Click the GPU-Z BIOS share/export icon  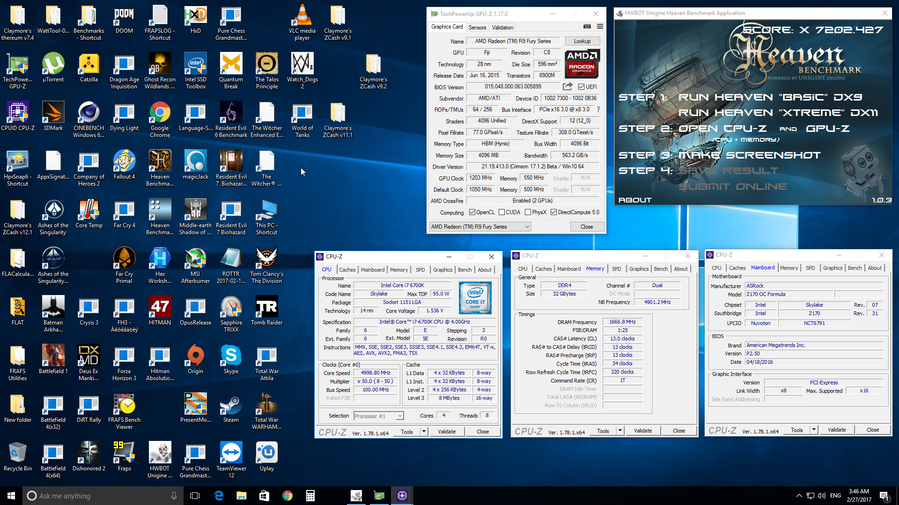coord(567,87)
